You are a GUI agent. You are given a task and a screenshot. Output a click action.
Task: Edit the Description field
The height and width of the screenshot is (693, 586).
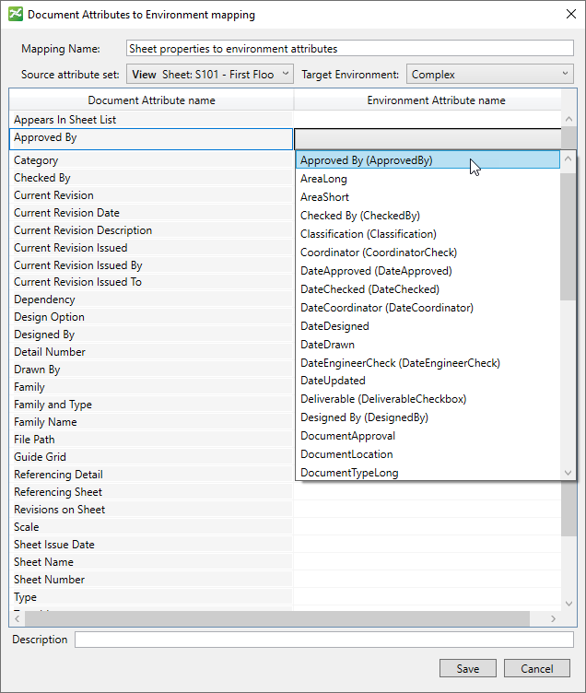point(324,640)
